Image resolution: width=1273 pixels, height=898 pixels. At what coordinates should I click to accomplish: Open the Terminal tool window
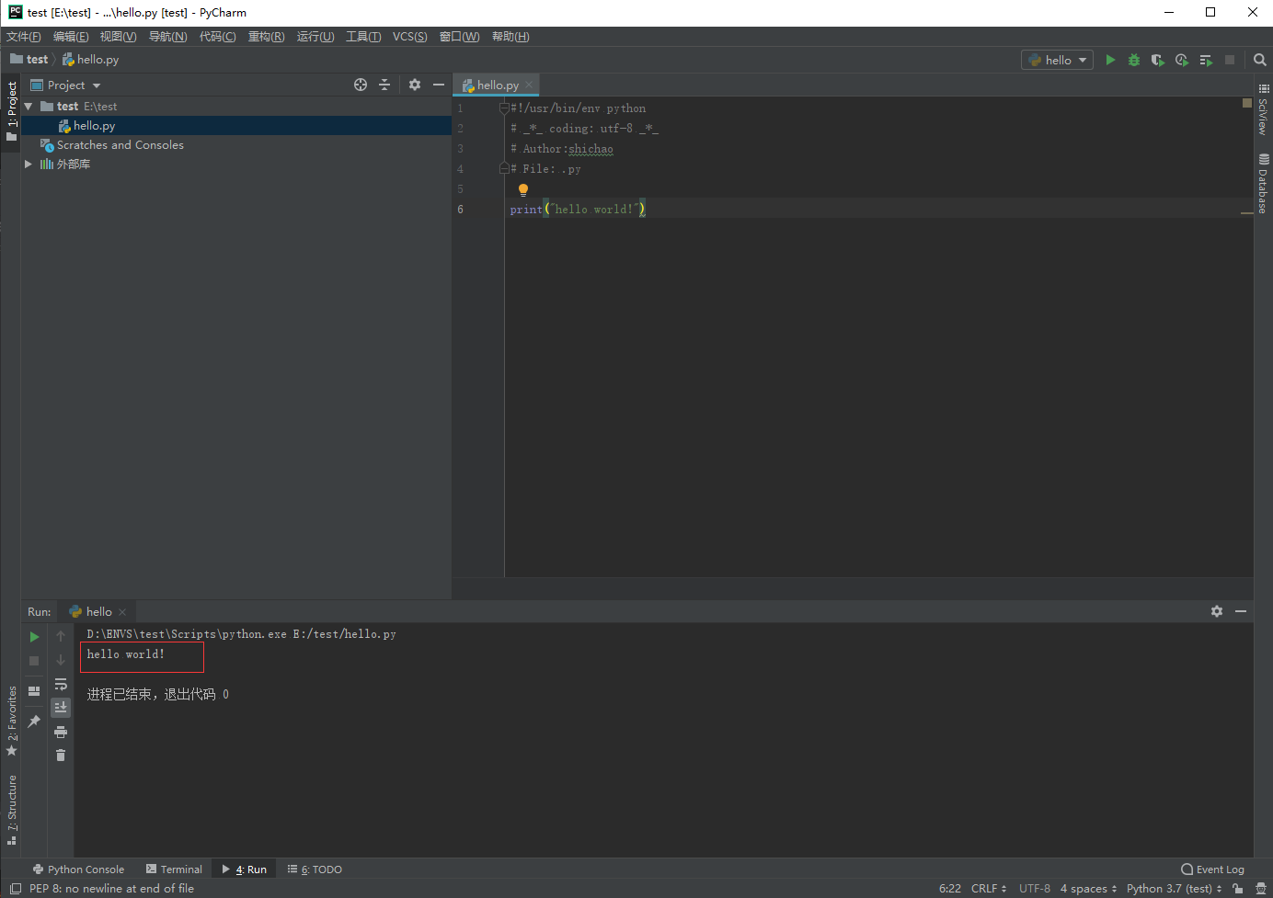click(174, 870)
